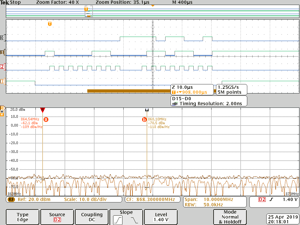The width and height of the screenshot is (300, 225).
Task: Click the CF 868.300000MHz readout
Action: click(x=152, y=200)
